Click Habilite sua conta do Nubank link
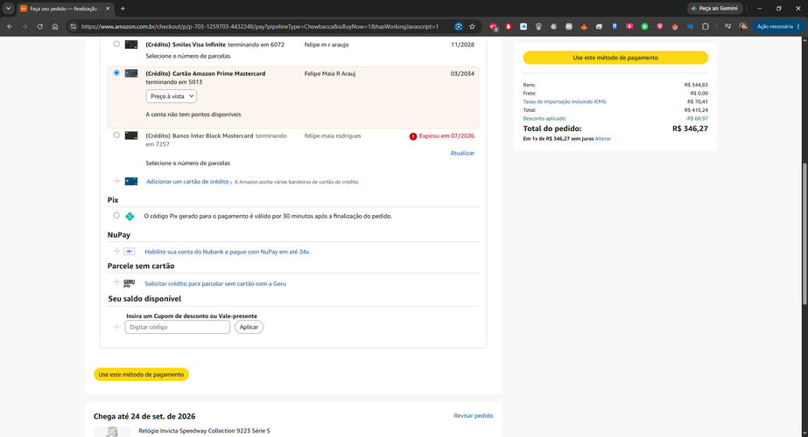The height and width of the screenshot is (437, 808). tap(228, 252)
